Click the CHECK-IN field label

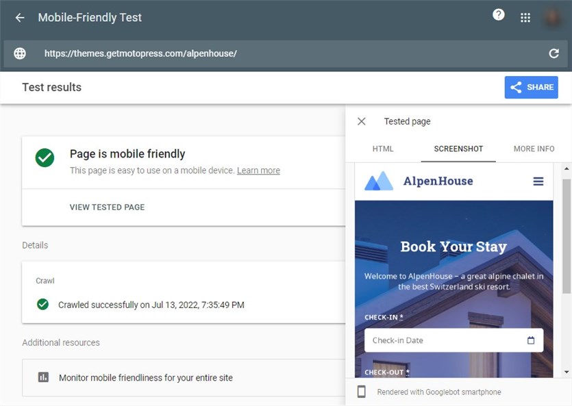click(384, 318)
